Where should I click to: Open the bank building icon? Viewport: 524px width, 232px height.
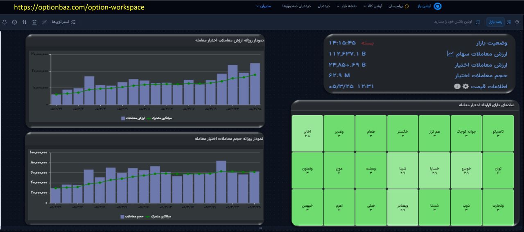click(x=34, y=22)
